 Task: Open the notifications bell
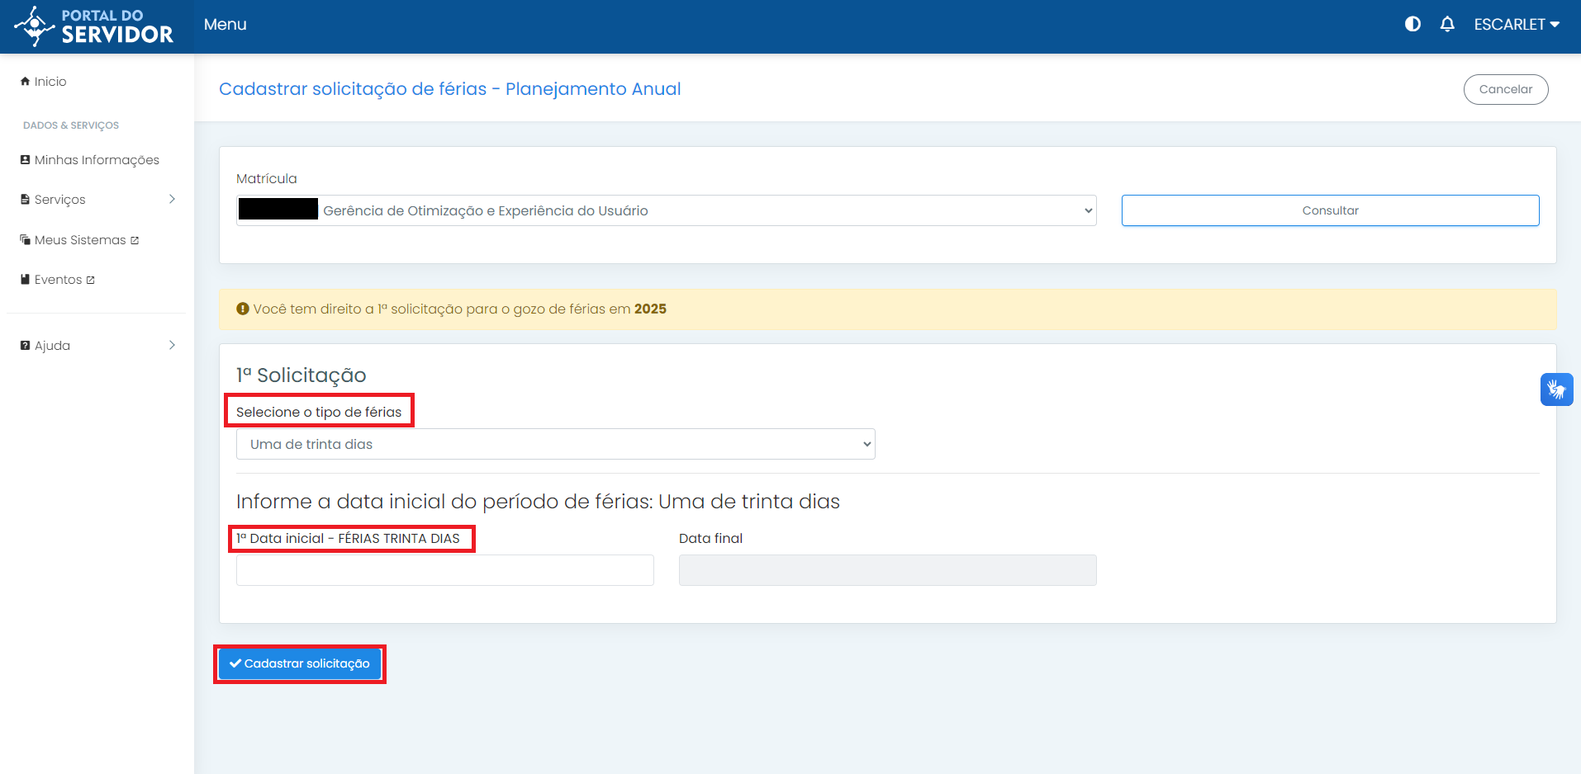[x=1447, y=24]
